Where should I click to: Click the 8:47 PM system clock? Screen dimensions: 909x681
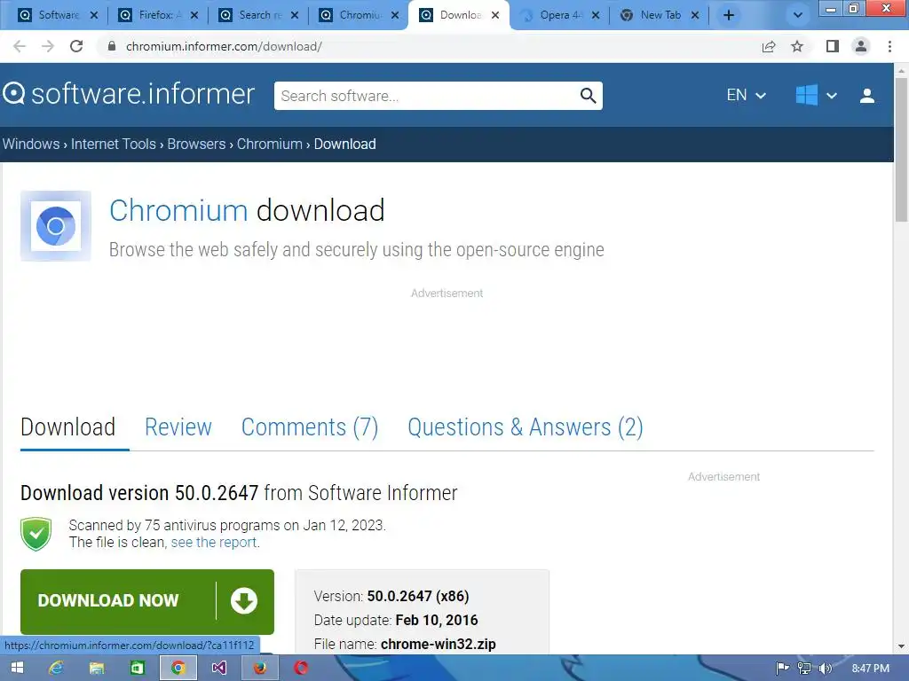click(x=870, y=669)
